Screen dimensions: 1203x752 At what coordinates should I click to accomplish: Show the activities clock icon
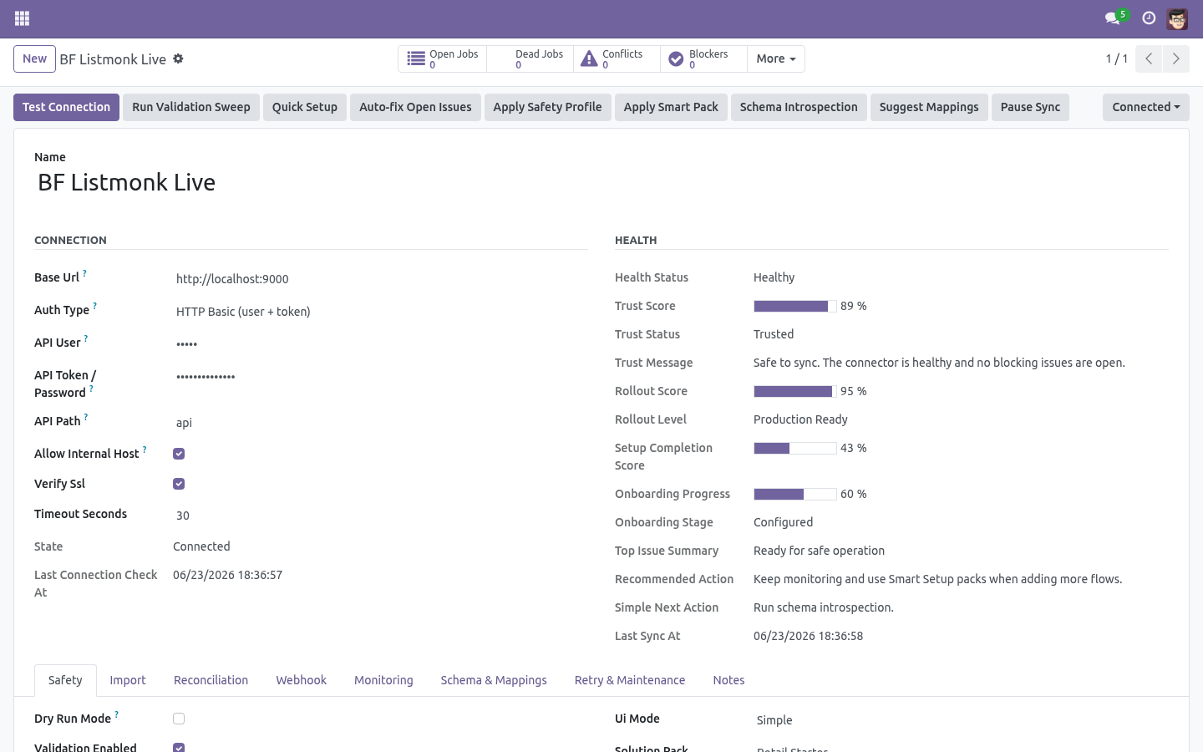point(1149,18)
